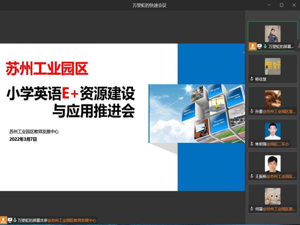Click the slide text 与应用推进会
The image size is (300, 225).
[x=94, y=111]
